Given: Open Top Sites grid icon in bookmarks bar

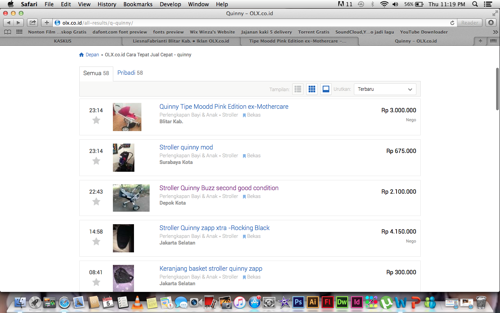Looking at the screenshot, I should point(19,32).
